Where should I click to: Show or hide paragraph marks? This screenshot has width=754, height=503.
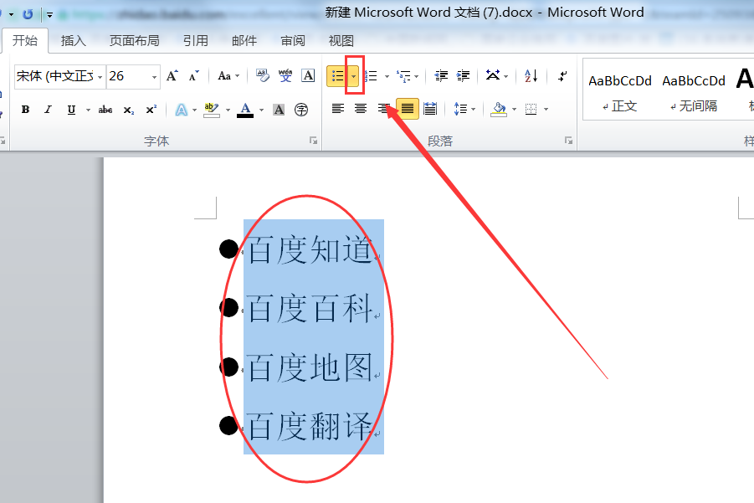tap(562, 76)
